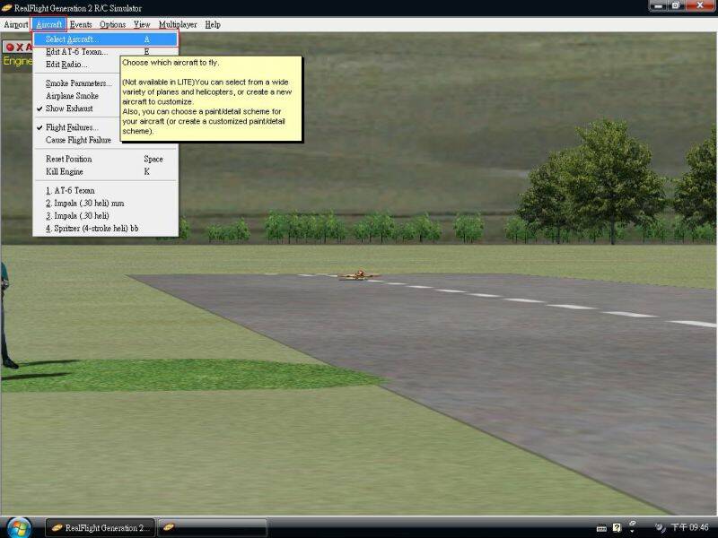Screen dimensions: 718x538
Task: Click the red X icon in the toolbar
Action: point(20,48)
